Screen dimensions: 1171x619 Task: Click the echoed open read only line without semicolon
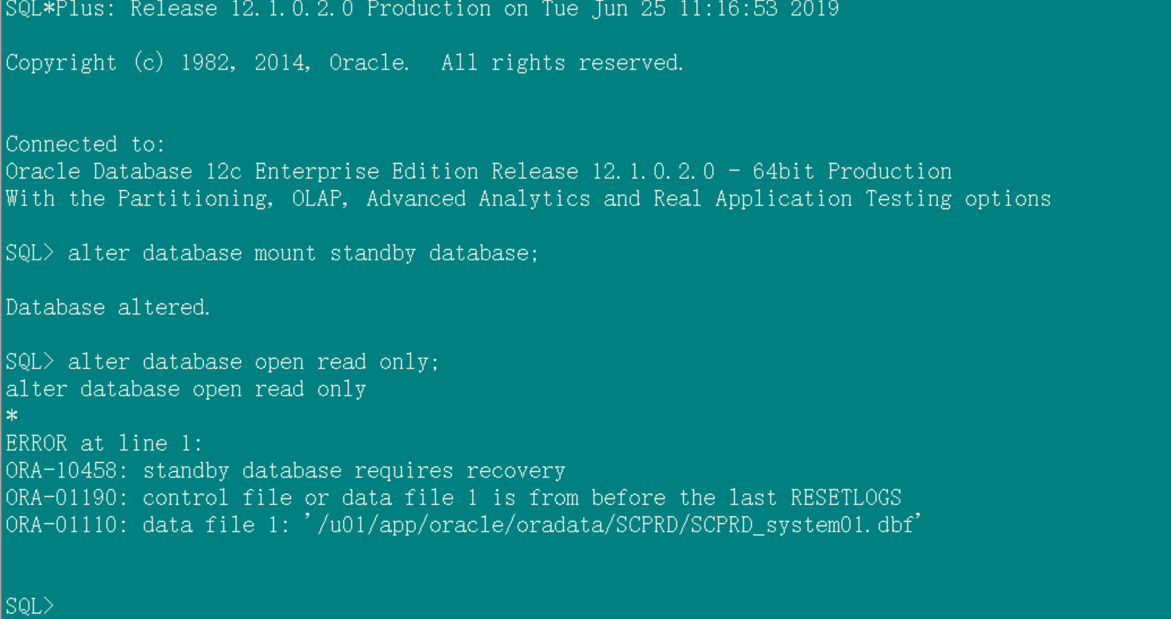[186, 389]
